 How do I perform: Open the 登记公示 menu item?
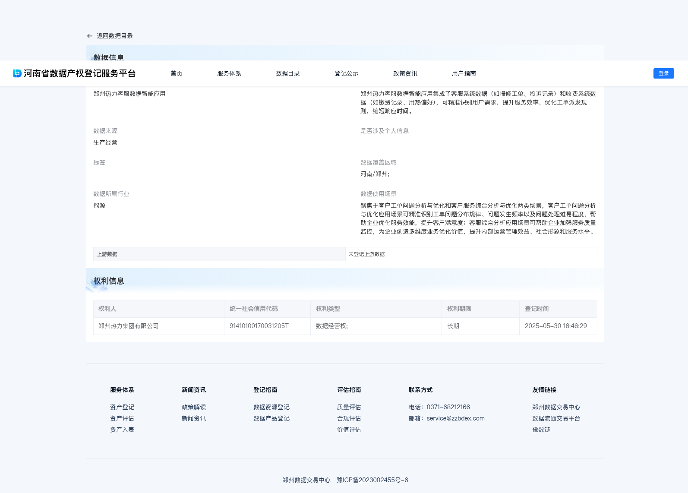pos(347,73)
